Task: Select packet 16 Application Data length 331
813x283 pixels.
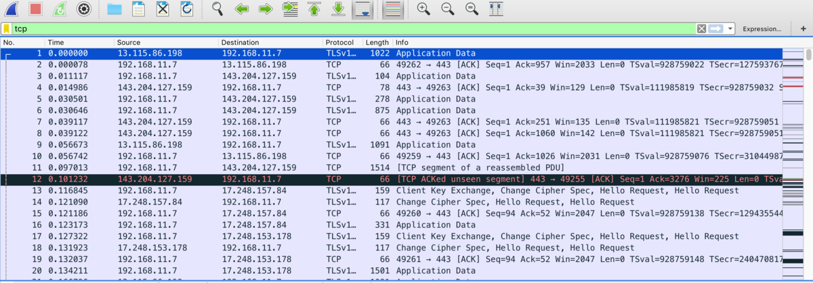Action: 391,225
